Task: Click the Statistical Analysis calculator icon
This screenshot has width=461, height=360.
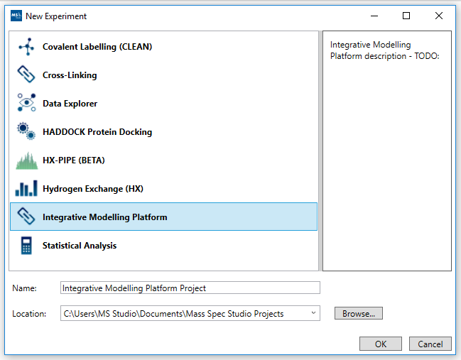Action: pos(26,246)
